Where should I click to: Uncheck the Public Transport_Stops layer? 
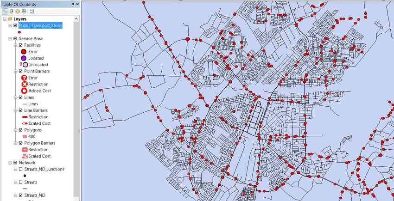point(15,25)
